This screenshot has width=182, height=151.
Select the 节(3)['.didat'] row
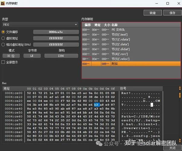pos(131,49)
